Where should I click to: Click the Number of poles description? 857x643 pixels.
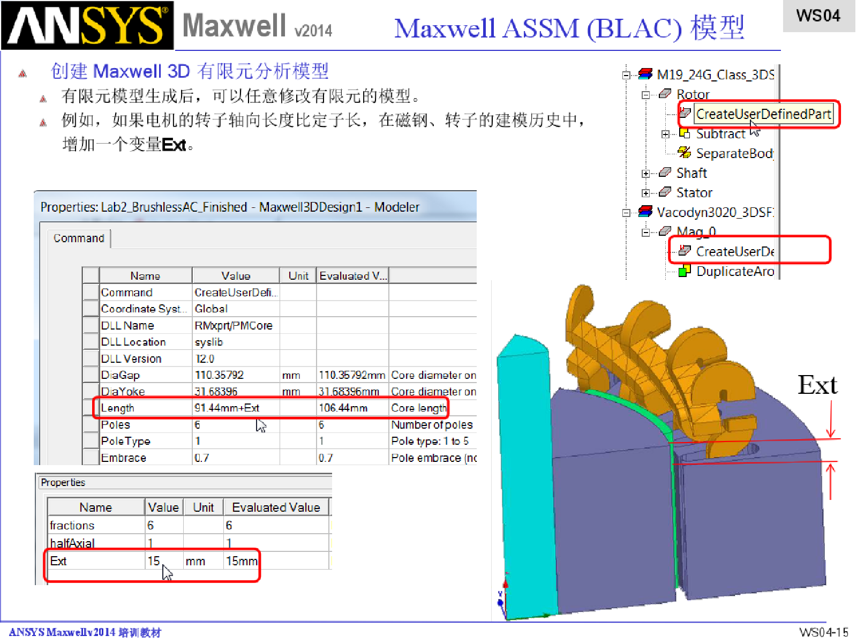[x=432, y=425]
